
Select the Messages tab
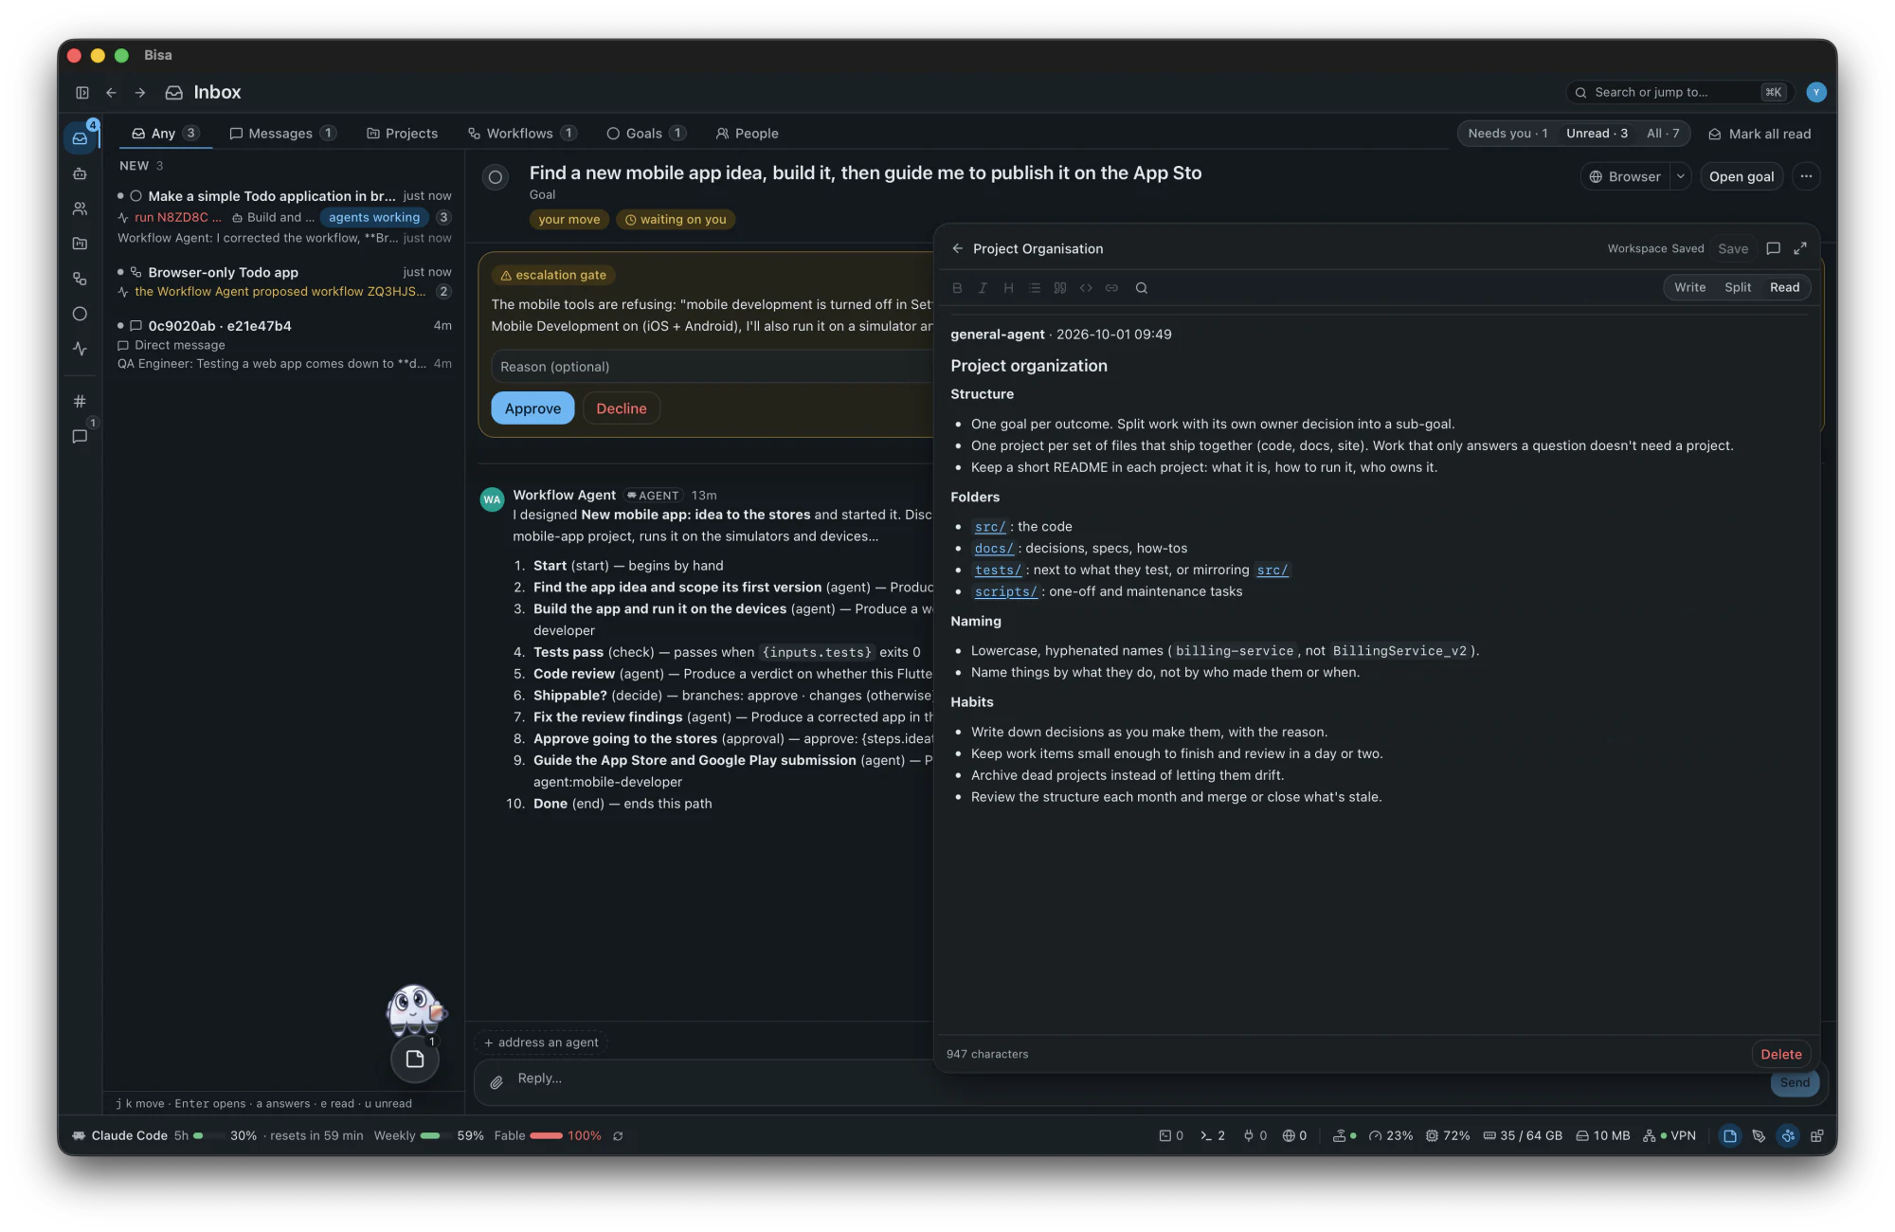(x=282, y=134)
